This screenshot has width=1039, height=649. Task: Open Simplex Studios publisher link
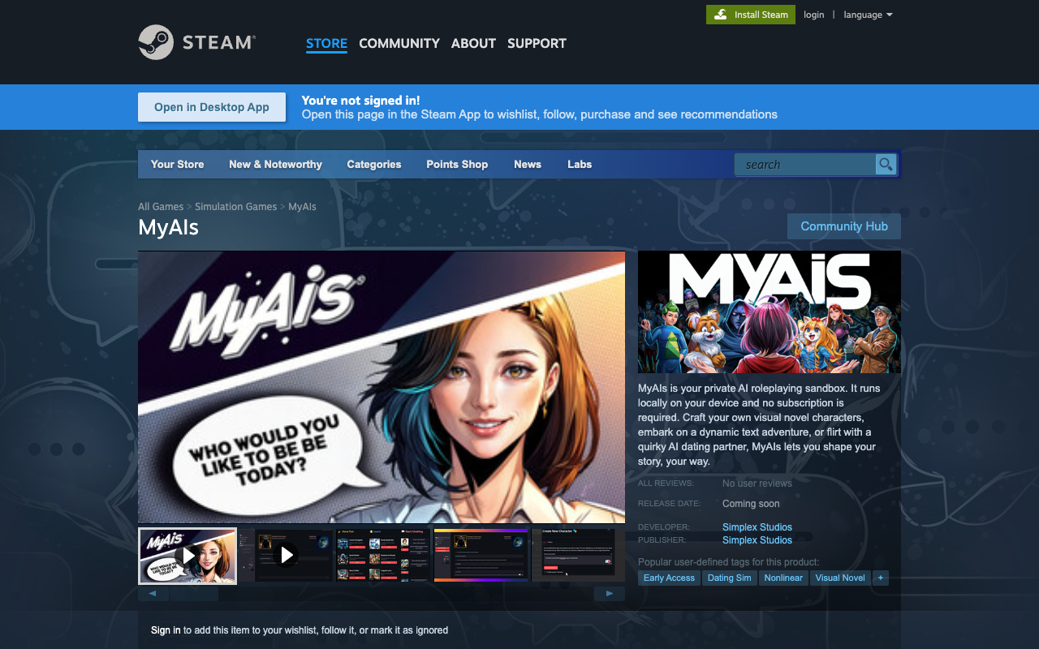tap(757, 540)
